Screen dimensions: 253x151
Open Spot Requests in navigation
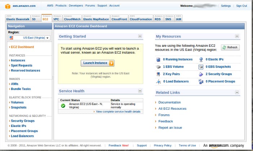pyautogui.click(x=22, y=65)
